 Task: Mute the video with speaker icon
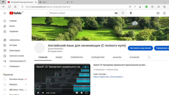pos(43,93)
